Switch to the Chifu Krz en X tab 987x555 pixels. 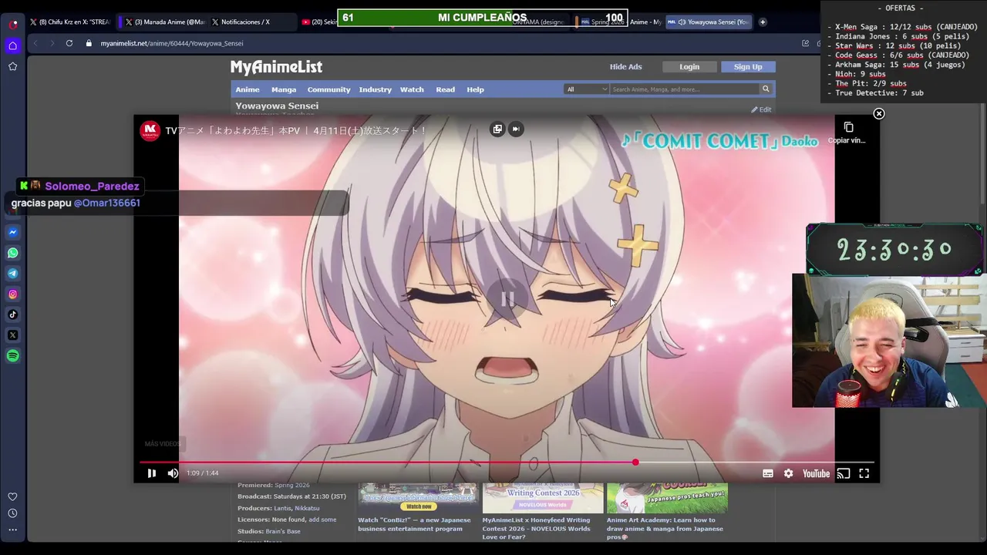click(69, 22)
